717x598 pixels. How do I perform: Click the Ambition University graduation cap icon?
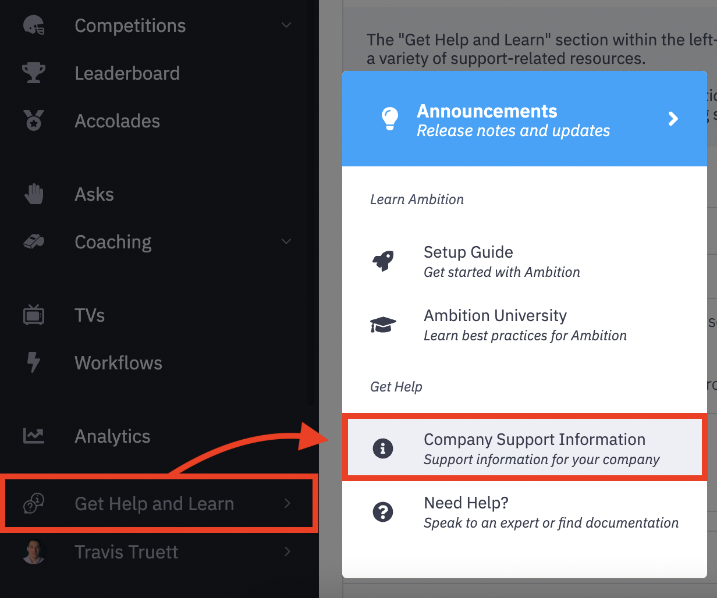point(383,325)
